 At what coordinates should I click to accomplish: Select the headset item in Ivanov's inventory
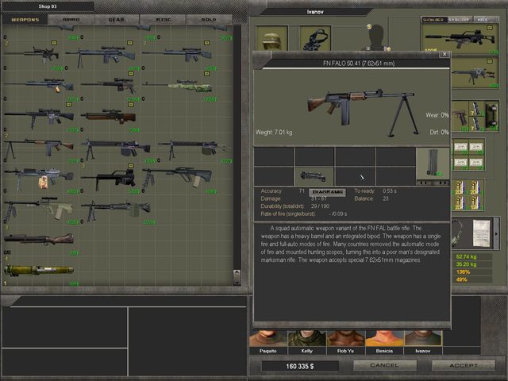[458, 233]
